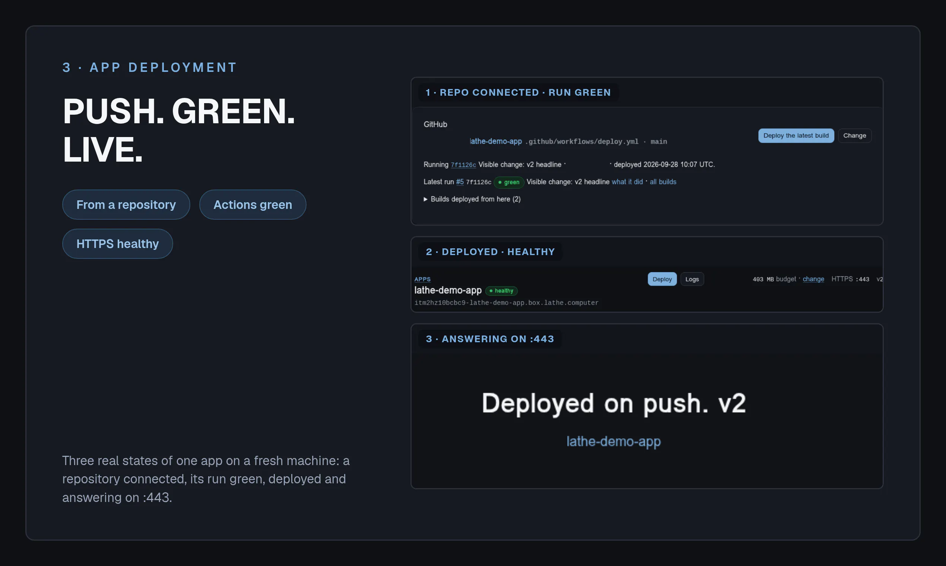Viewport: 946px width, 566px height.
Task: Click the itm2hz10bcbc9-lathe-demo-app.box.lathe.computer hostname
Action: 506,303
